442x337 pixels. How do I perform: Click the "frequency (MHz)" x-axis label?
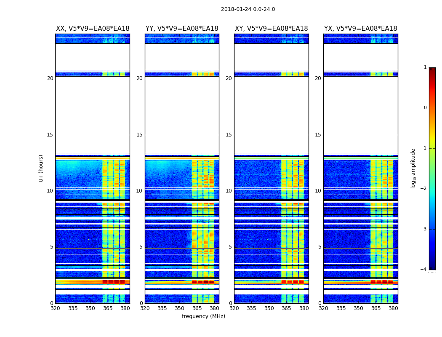pos(203,316)
